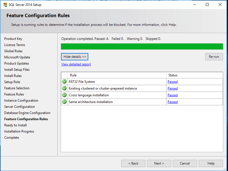Select Setup Role step in sidebar
The image size is (228, 171).
tap(12, 82)
